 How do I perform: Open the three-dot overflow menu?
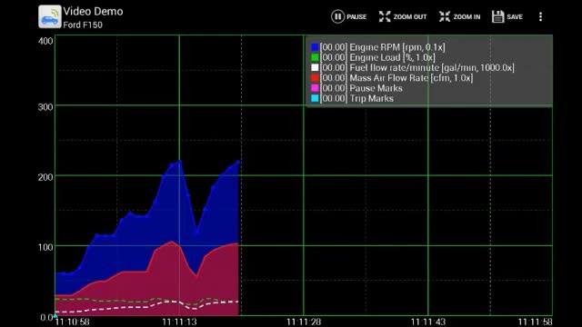[540, 16]
